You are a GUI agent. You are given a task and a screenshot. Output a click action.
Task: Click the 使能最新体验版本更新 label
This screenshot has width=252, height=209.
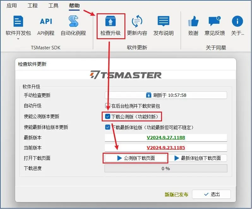46,127
